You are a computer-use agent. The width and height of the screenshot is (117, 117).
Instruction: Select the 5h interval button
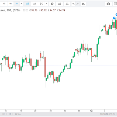[x=17, y=4]
